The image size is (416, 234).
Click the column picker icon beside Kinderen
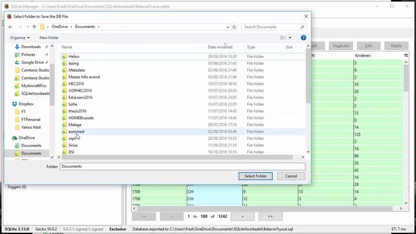[406, 55]
